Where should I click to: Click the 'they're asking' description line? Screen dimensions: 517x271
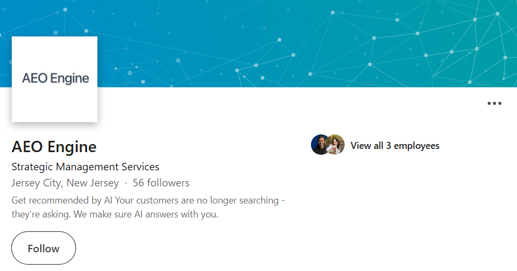[41, 215]
